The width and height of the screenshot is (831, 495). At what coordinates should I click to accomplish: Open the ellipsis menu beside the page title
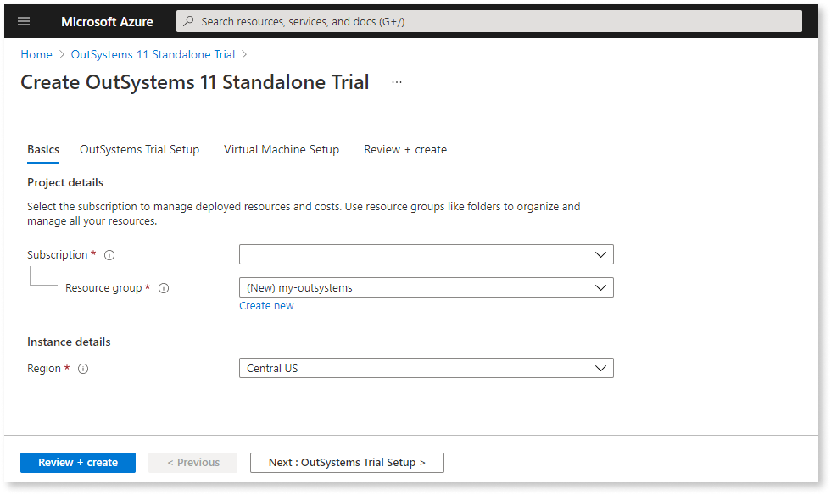click(396, 81)
